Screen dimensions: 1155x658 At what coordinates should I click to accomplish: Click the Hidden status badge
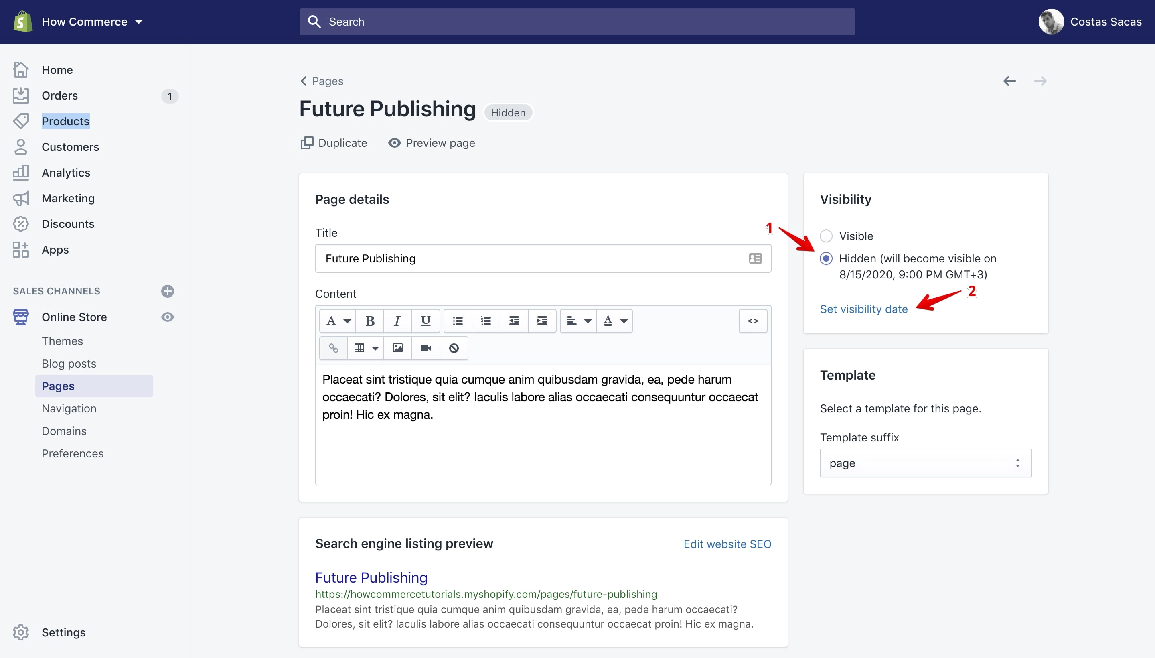[508, 112]
